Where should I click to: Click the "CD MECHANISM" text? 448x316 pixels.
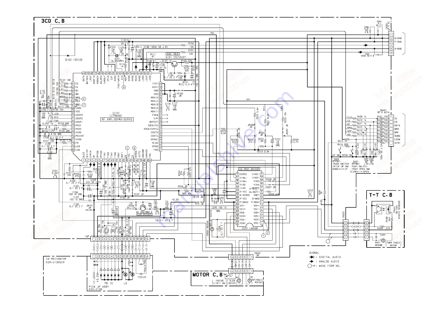pos(56,259)
